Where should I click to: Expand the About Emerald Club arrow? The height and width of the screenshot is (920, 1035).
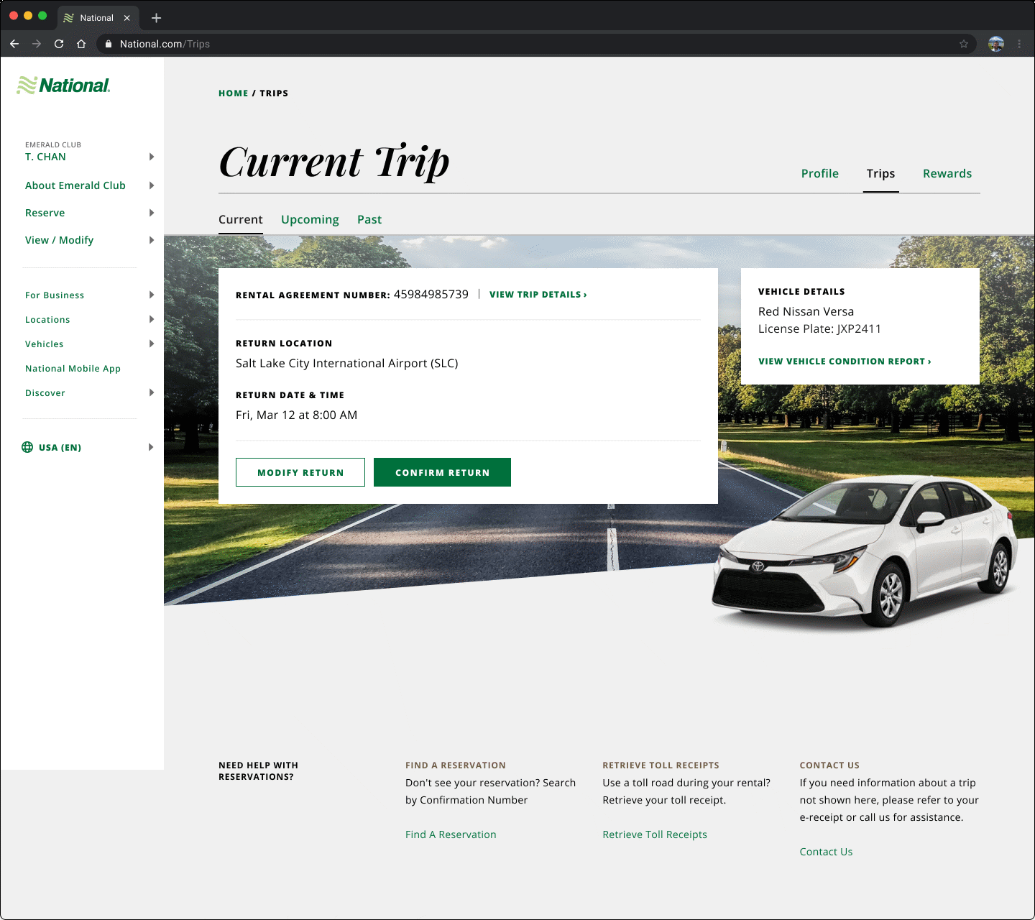click(x=151, y=185)
